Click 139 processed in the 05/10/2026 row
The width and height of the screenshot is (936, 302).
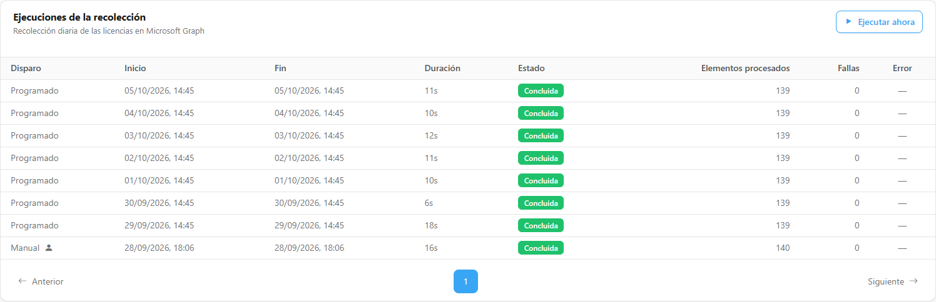point(783,90)
